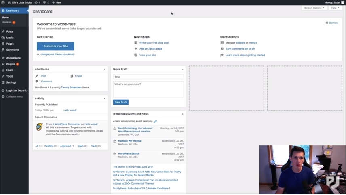Open comments bubble in admin bar
This screenshot has width=346, height=195.
pyautogui.click(x=46, y=2)
